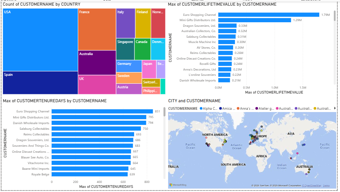Click the Dragon Souveniers lifetime value bar
The height and width of the screenshot is (192, 340).
[x=227, y=26]
